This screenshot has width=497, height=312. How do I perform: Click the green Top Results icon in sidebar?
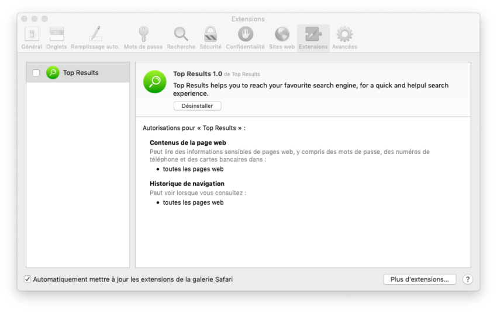[53, 73]
